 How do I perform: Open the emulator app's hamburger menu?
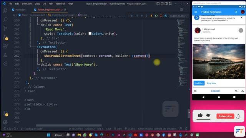pyautogui.click(x=196, y=12)
